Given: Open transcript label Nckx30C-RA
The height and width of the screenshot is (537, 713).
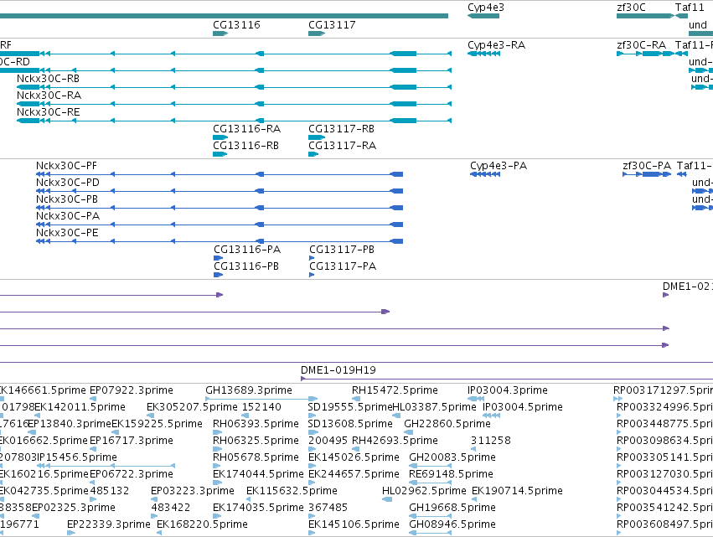Looking at the screenshot, I should click(49, 96).
